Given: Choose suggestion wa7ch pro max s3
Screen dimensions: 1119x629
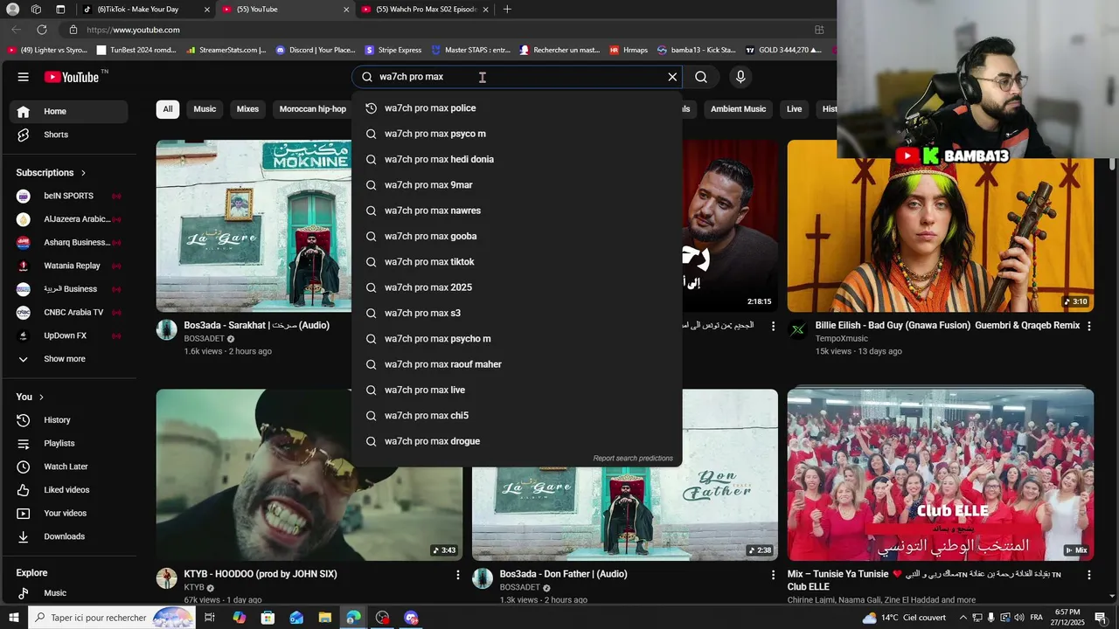Looking at the screenshot, I should tap(517, 313).
